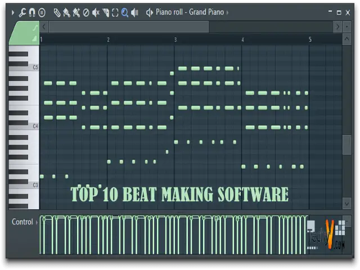The image size is (360, 270).
Task: Click the C4 piano key
Action: [33, 126]
